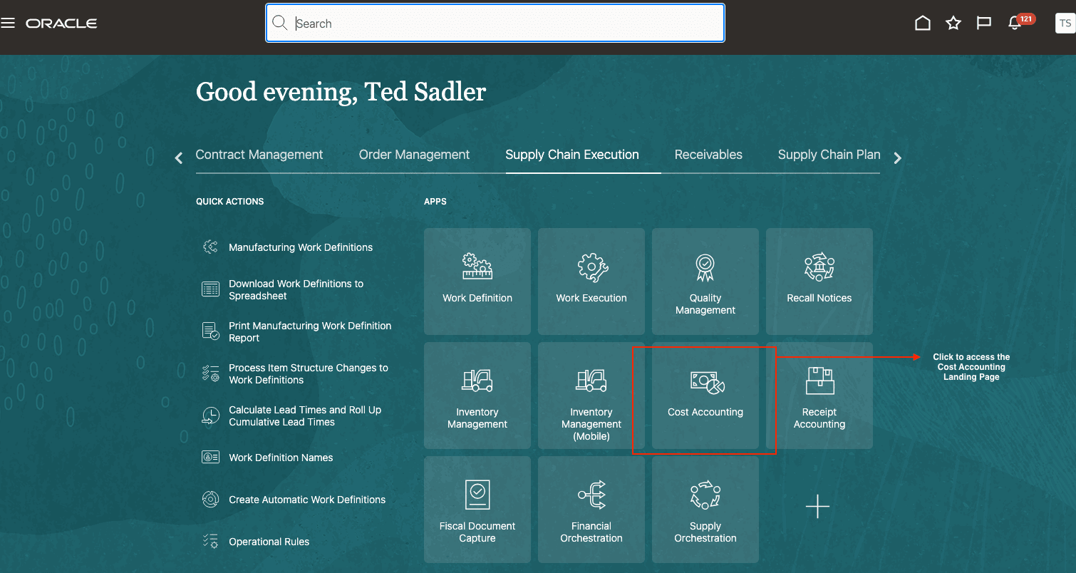1076x573 pixels.
Task: Click Download Work Definitions to Spreadsheet
Action: click(x=296, y=289)
